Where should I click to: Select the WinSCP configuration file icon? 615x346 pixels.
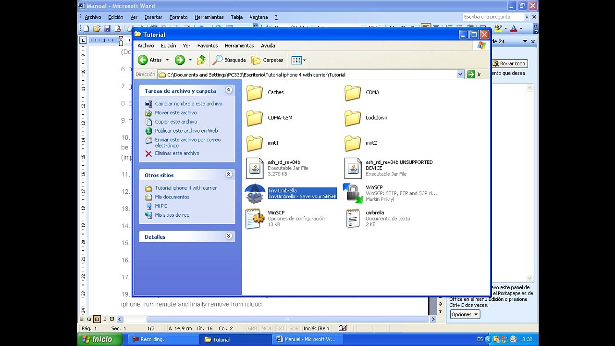[255, 219]
